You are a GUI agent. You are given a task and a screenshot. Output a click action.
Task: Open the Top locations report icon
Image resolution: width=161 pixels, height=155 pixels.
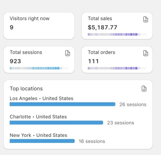(x=144, y=89)
